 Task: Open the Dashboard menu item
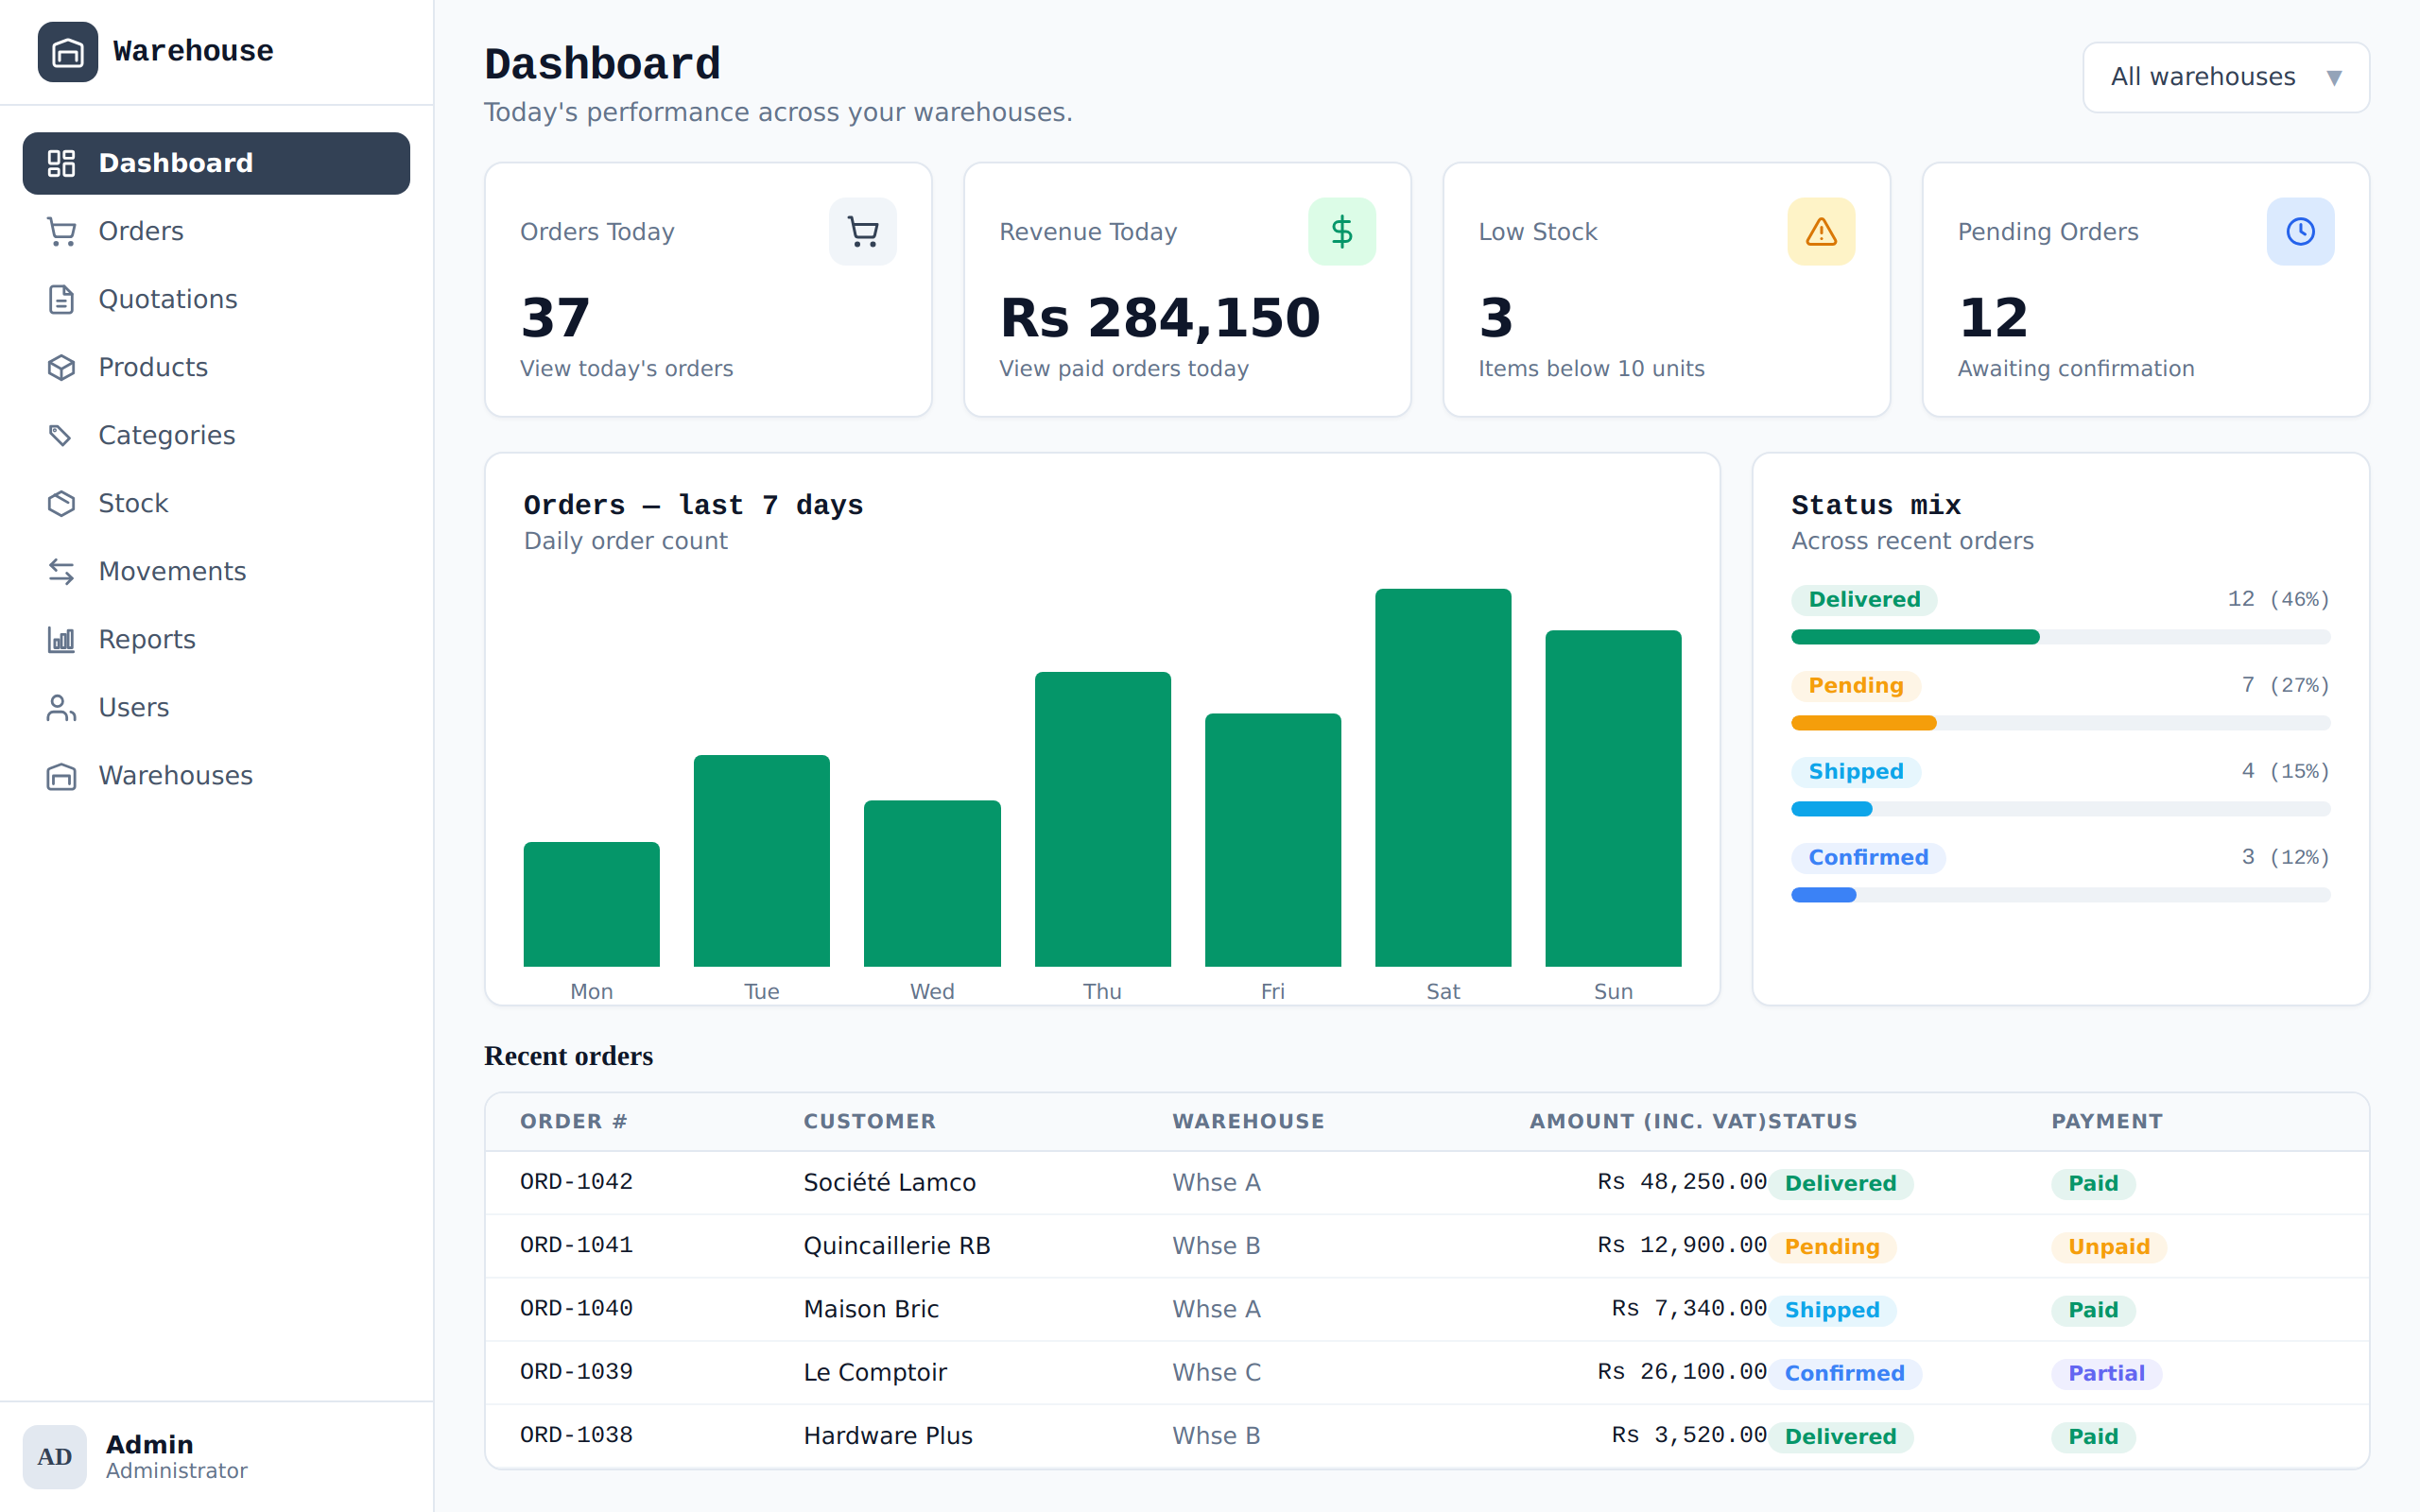[x=216, y=163]
